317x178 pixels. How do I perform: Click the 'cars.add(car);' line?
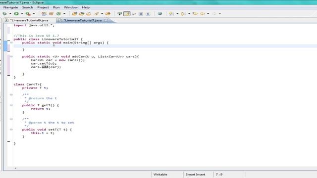[46, 67]
